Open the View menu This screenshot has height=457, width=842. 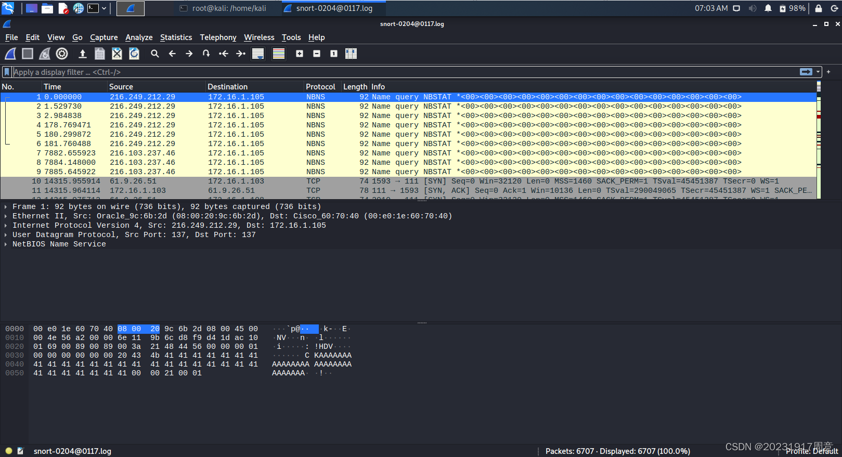[x=56, y=37]
